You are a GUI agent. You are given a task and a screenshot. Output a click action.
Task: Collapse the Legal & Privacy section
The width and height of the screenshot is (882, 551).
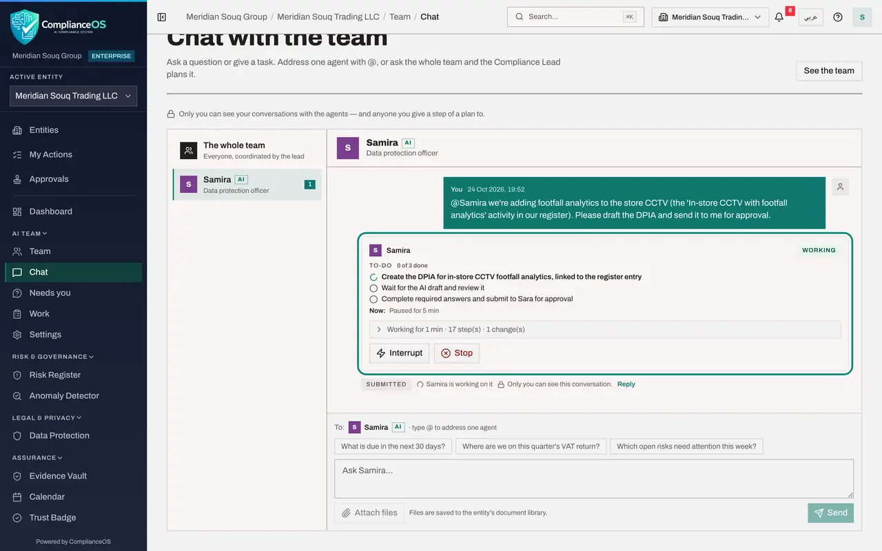pos(47,417)
